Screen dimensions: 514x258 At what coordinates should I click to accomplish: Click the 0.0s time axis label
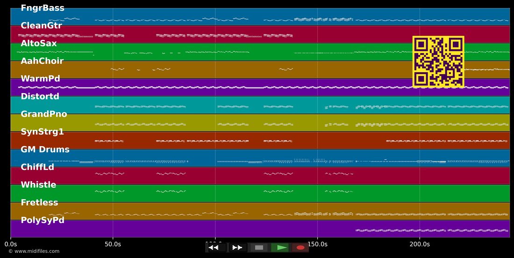[x=10, y=244]
